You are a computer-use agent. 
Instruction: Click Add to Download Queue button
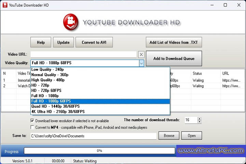point(174,58)
